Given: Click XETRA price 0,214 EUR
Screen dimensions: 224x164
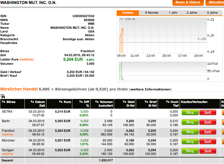Looking at the screenshot, I should (x=63, y=112).
